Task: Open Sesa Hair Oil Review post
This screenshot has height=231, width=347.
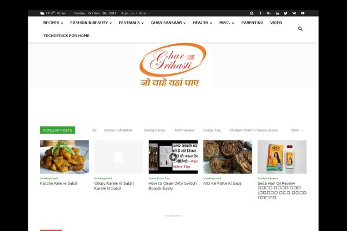Action: tap(282, 191)
